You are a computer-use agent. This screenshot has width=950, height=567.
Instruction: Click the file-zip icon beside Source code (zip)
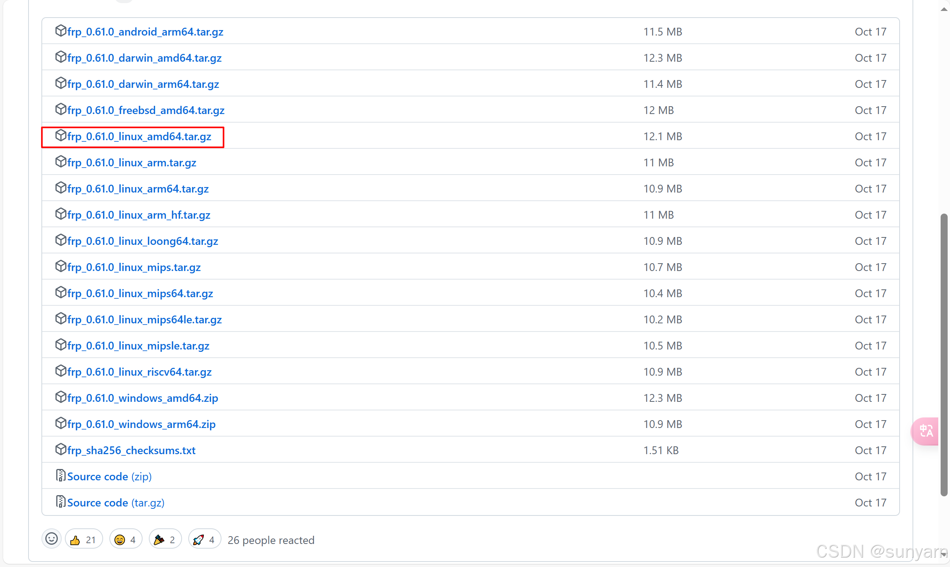(x=61, y=476)
